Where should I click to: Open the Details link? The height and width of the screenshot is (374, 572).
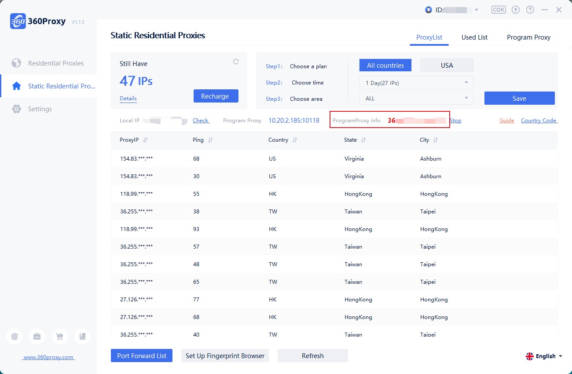pyautogui.click(x=128, y=99)
